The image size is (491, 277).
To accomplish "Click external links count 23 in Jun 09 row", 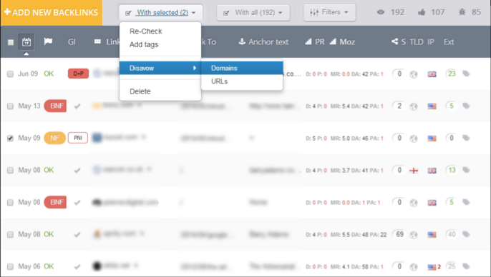I will pos(452,74).
